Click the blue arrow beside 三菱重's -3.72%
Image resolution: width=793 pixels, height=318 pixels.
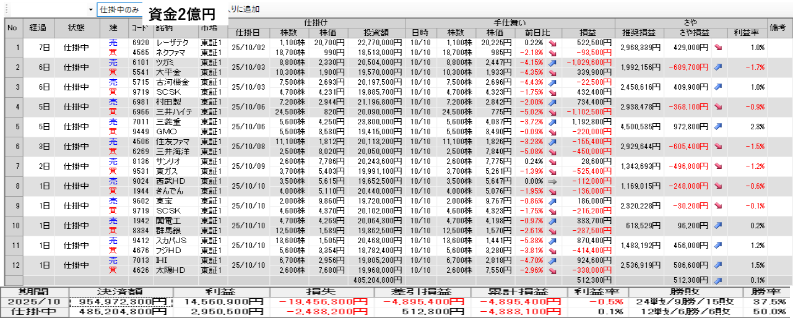553,122
